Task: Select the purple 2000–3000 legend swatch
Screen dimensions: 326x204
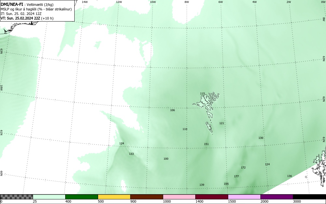Action: [x=277, y=197]
